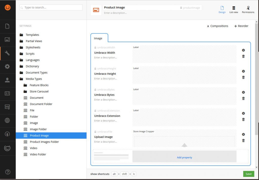
Task: Collapse the Media Types folder
Action: [x=34, y=79]
